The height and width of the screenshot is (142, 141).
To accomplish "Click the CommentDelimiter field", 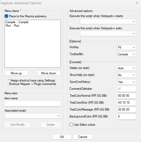I will [127, 89].
